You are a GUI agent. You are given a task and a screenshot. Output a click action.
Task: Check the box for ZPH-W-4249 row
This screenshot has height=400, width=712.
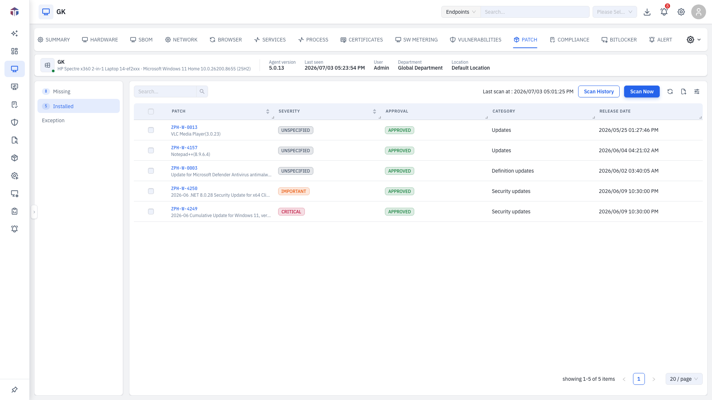151,211
